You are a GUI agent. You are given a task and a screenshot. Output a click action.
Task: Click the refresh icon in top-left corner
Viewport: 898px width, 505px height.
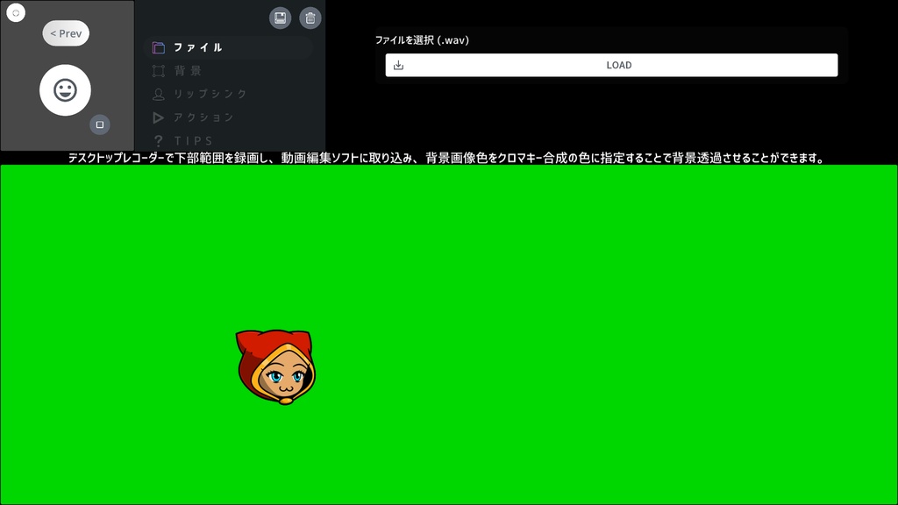click(15, 13)
